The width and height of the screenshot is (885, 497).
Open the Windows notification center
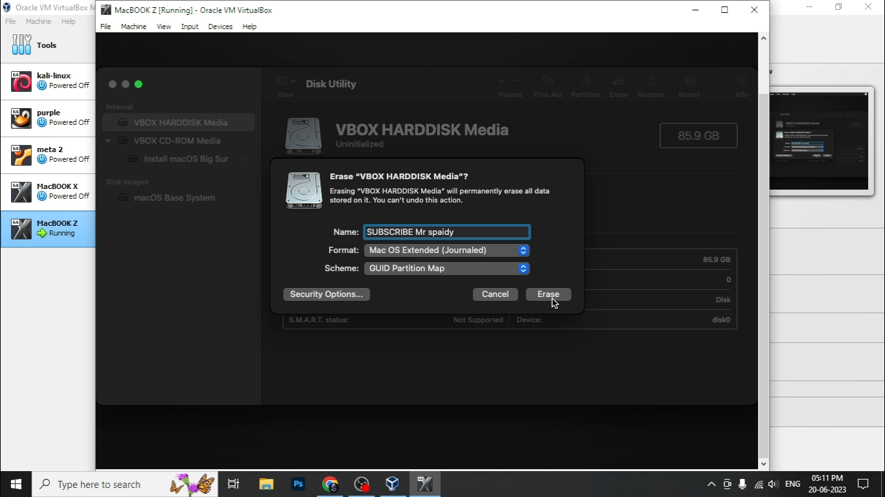click(x=863, y=484)
